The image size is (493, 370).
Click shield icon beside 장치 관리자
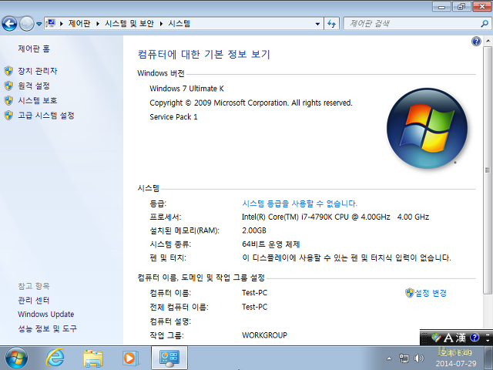pos(8,71)
